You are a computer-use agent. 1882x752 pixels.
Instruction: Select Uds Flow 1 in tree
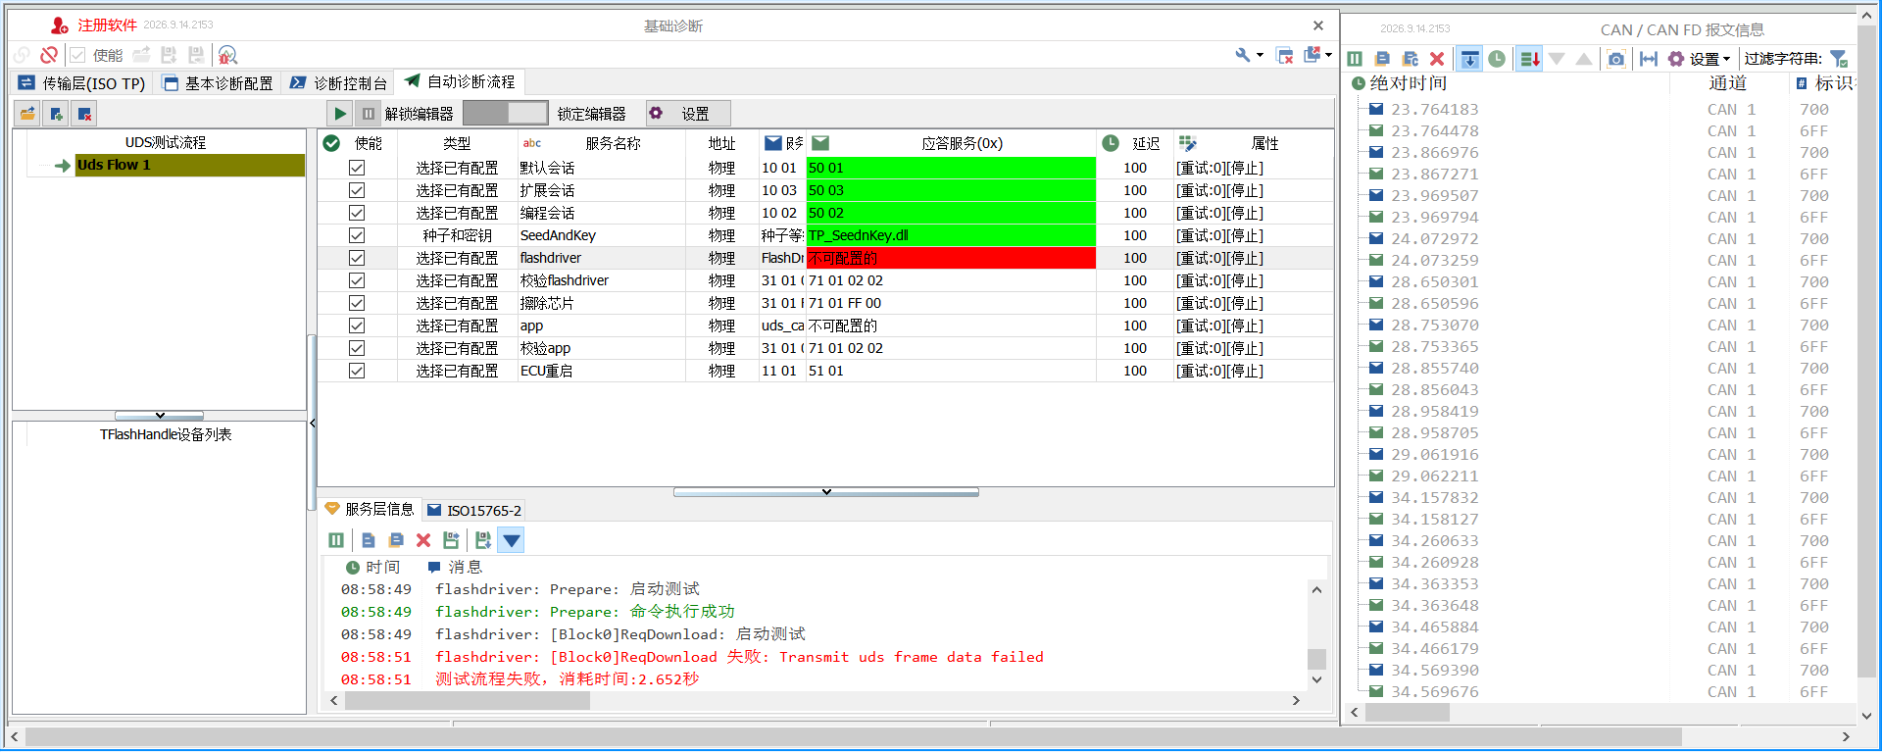click(x=190, y=165)
